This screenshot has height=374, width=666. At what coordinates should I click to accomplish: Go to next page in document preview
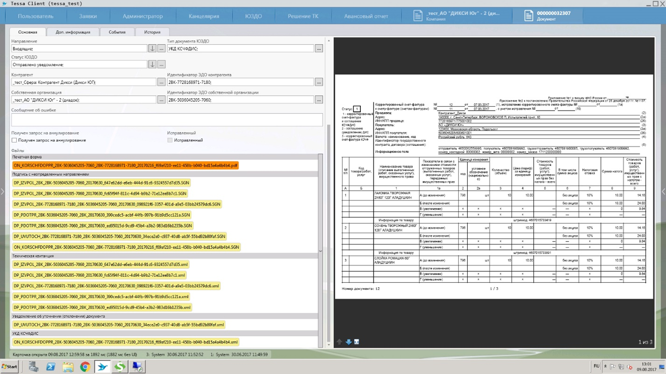coord(348,342)
